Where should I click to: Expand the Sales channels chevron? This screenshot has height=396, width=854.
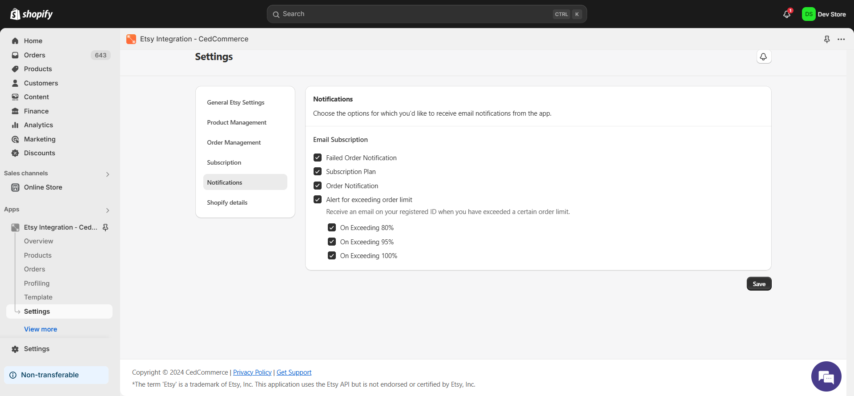[x=108, y=174]
